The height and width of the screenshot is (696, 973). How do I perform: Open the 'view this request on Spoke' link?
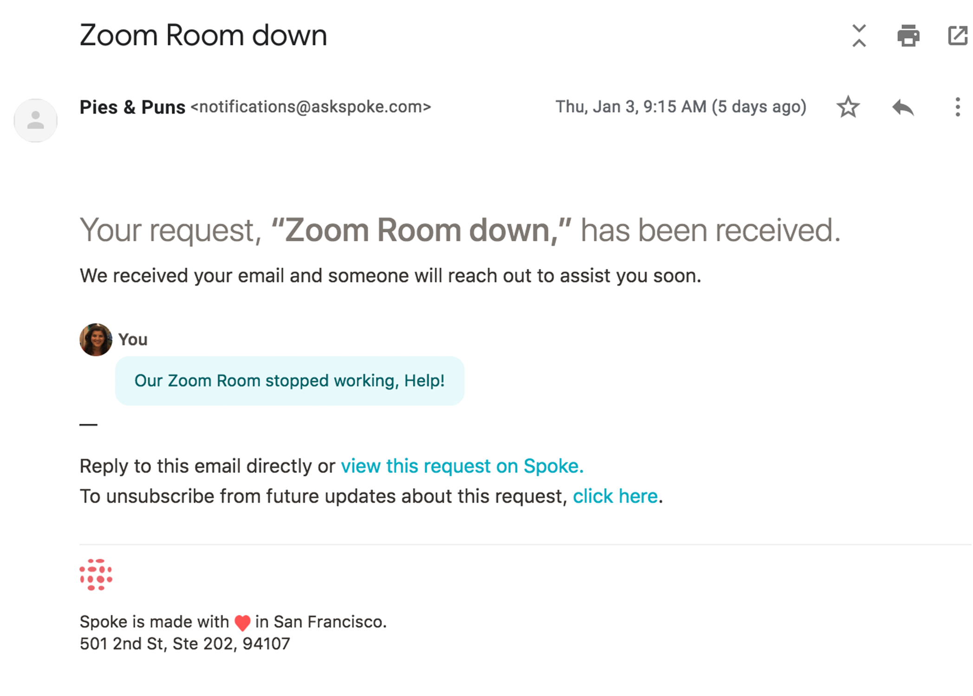click(462, 466)
